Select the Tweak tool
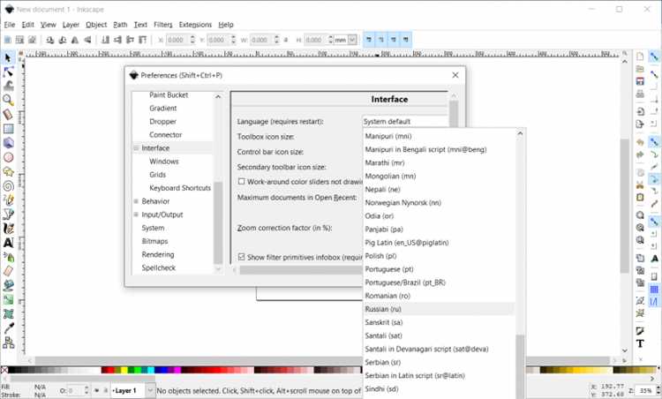662x399 pixels. click(x=8, y=87)
